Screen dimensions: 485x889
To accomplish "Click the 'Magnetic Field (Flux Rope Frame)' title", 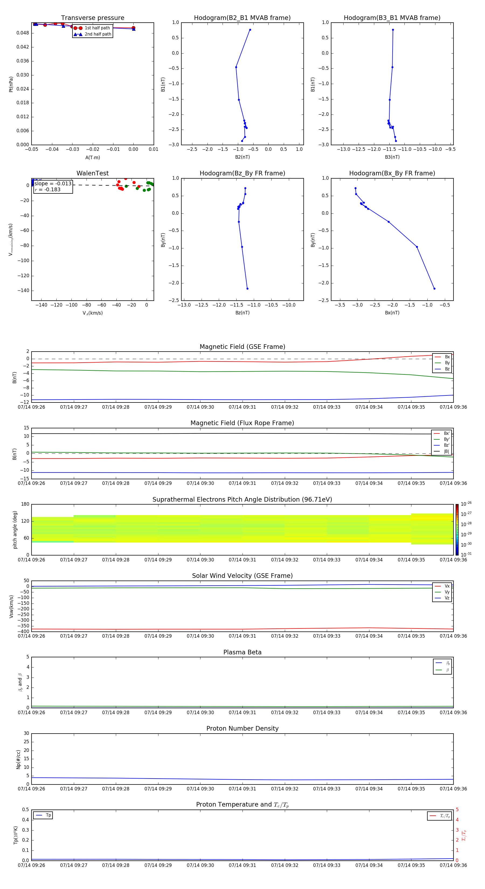I will pyautogui.click(x=242, y=423).
